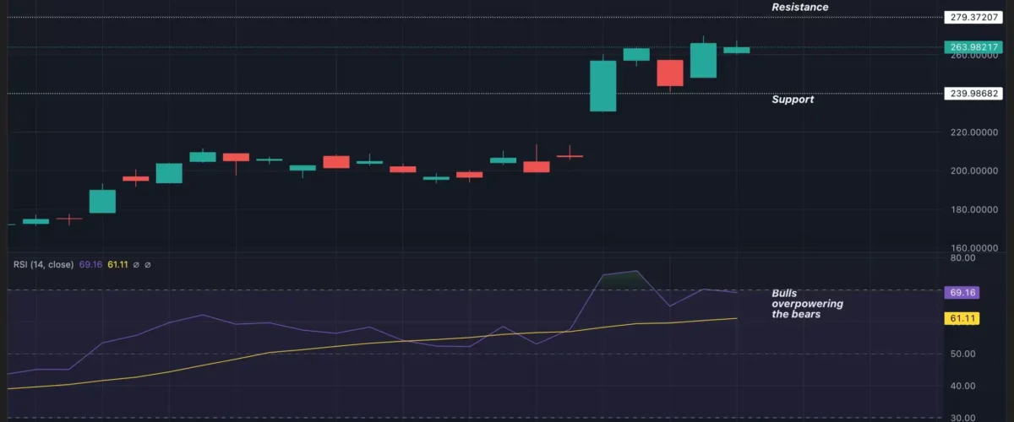Select the RSI (14, close) indicator title

[x=43, y=265]
